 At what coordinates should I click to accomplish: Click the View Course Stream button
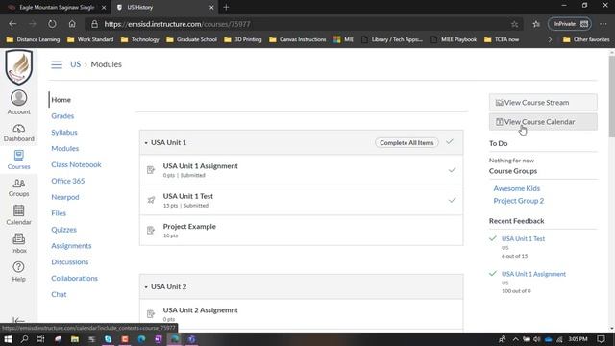[543, 103]
